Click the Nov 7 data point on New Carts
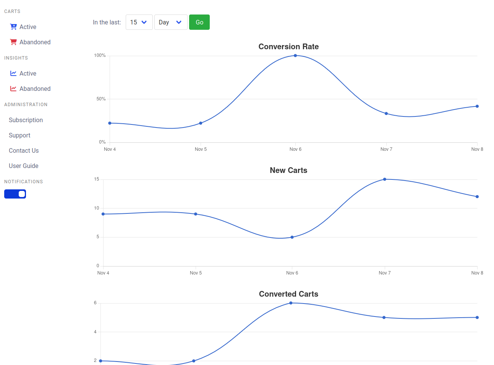Screen dimensions: 494x365 click(x=385, y=179)
